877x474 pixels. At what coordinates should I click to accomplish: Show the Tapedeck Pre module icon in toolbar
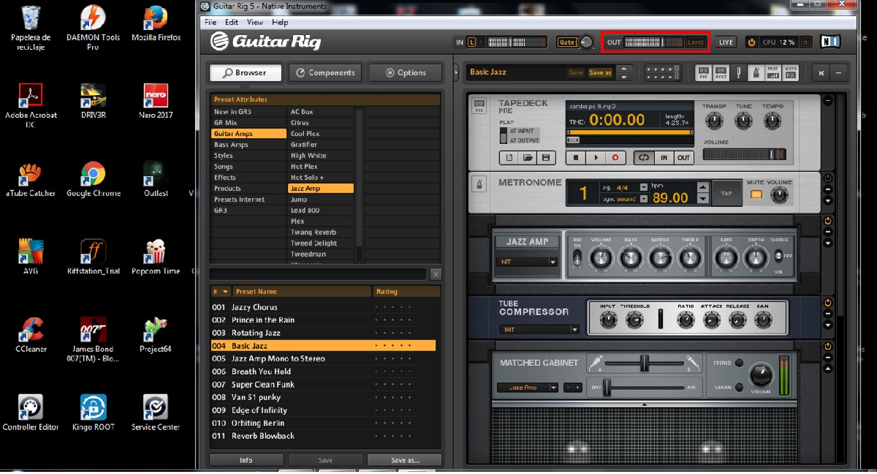(704, 72)
